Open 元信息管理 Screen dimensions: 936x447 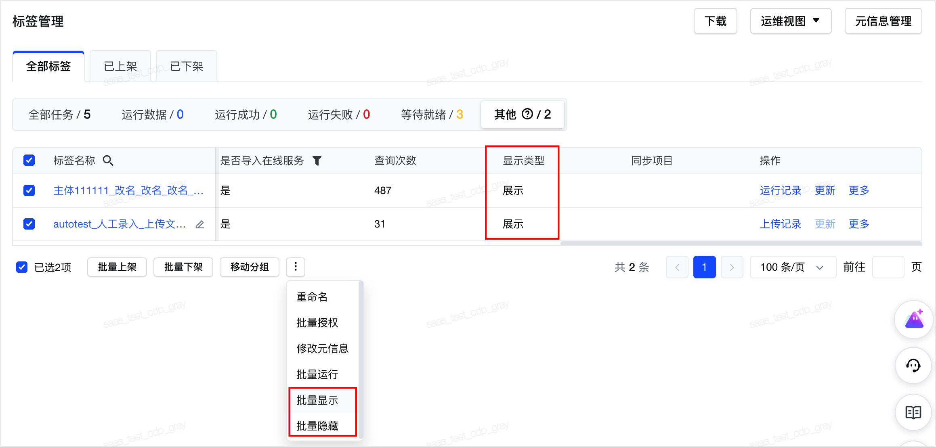click(x=884, y=21)
